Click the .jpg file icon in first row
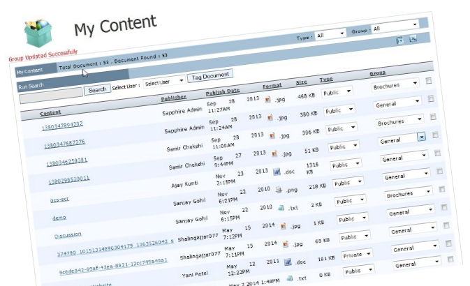 point(268,99)
